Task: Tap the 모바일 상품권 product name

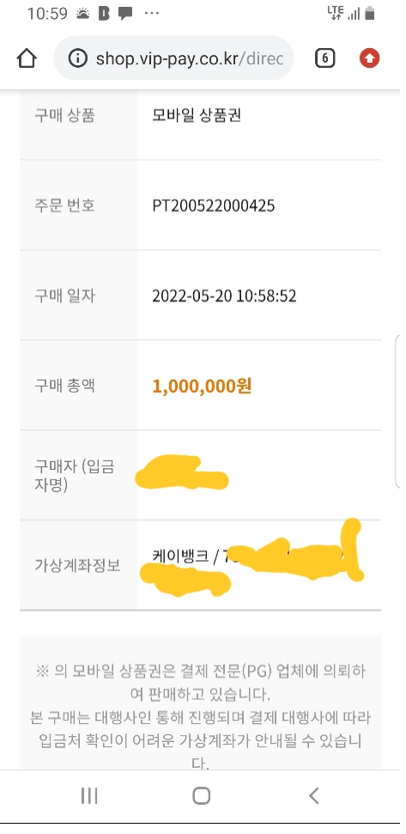Action: click(x=197, y=115)
